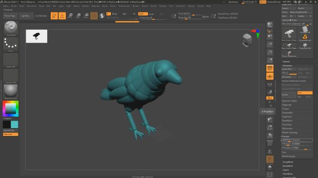Screen dimensions: 318x178
Task: Toggle the Zadd sculpt mode
Action: tap(143, 14)
